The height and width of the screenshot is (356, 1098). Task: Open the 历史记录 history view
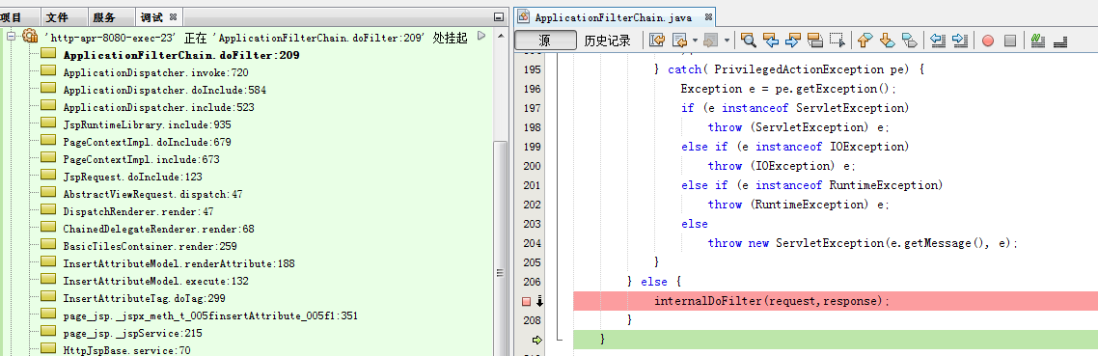point(608,41)
